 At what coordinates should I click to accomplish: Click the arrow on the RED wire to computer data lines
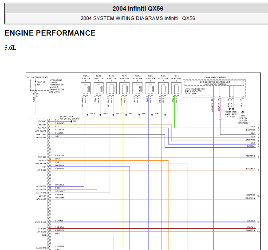click(x=233, y=109)
